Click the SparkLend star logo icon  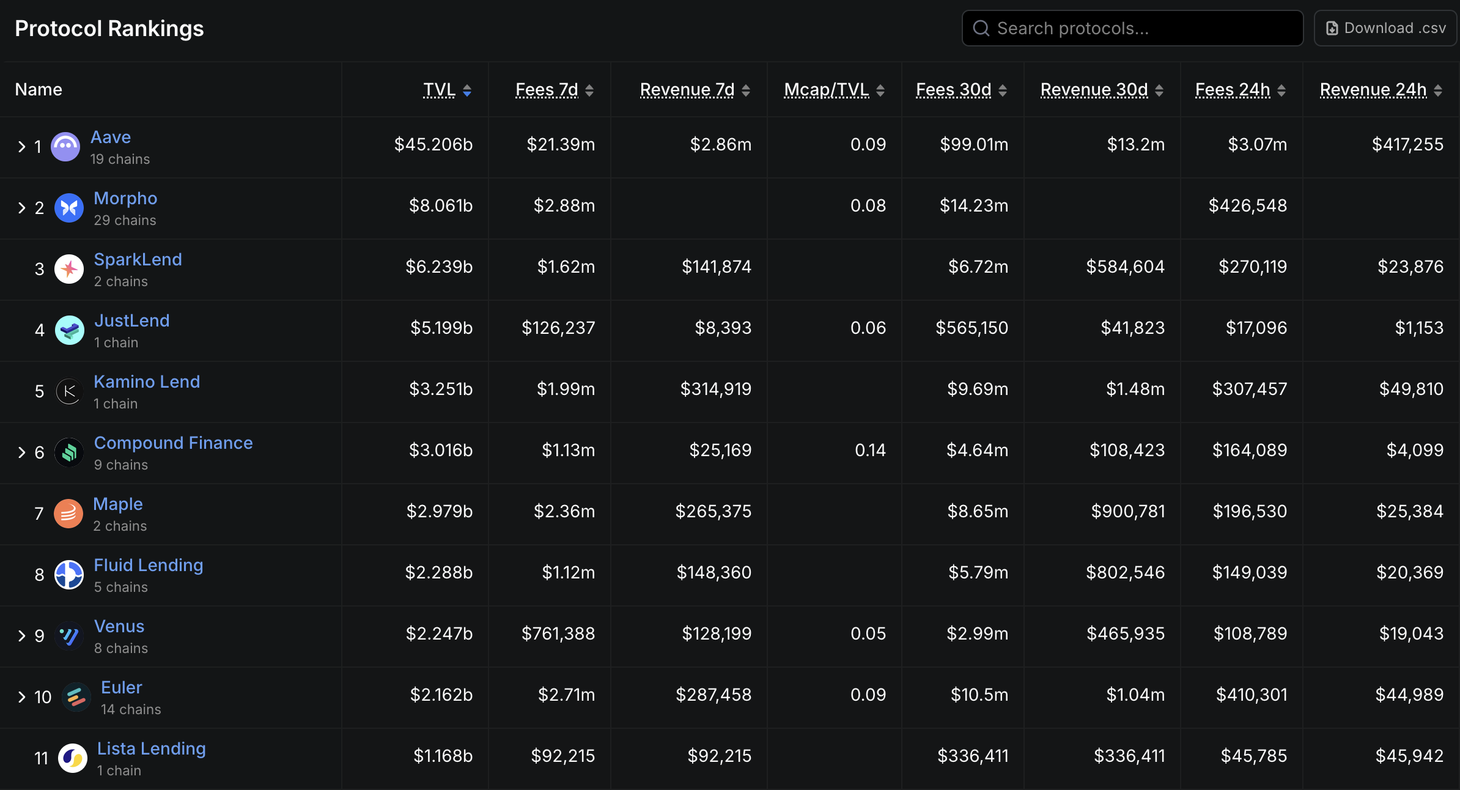[69, 269]
